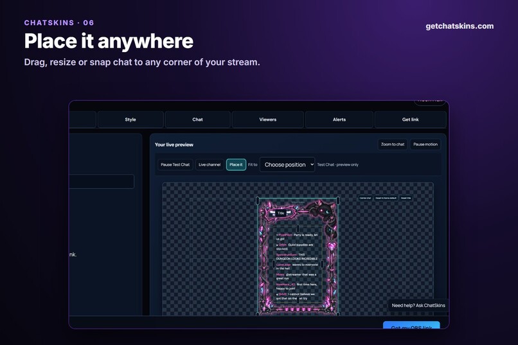Open the Style tab
This screenshot has width=518, height=345.
[130, 119]
